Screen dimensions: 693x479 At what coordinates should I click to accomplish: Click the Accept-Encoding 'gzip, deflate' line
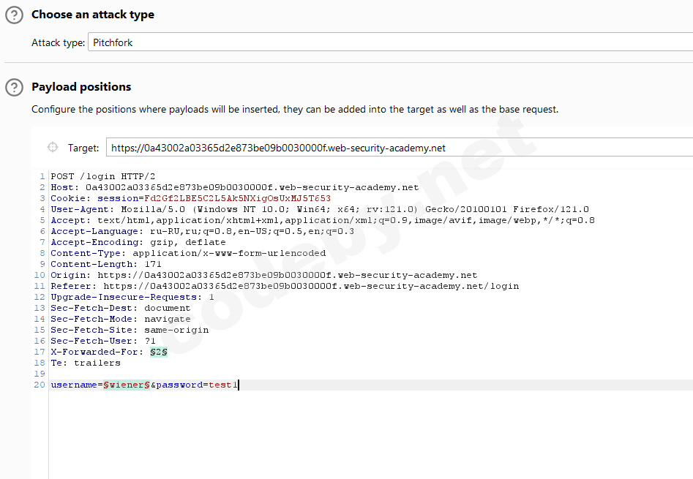click(138, 242)
